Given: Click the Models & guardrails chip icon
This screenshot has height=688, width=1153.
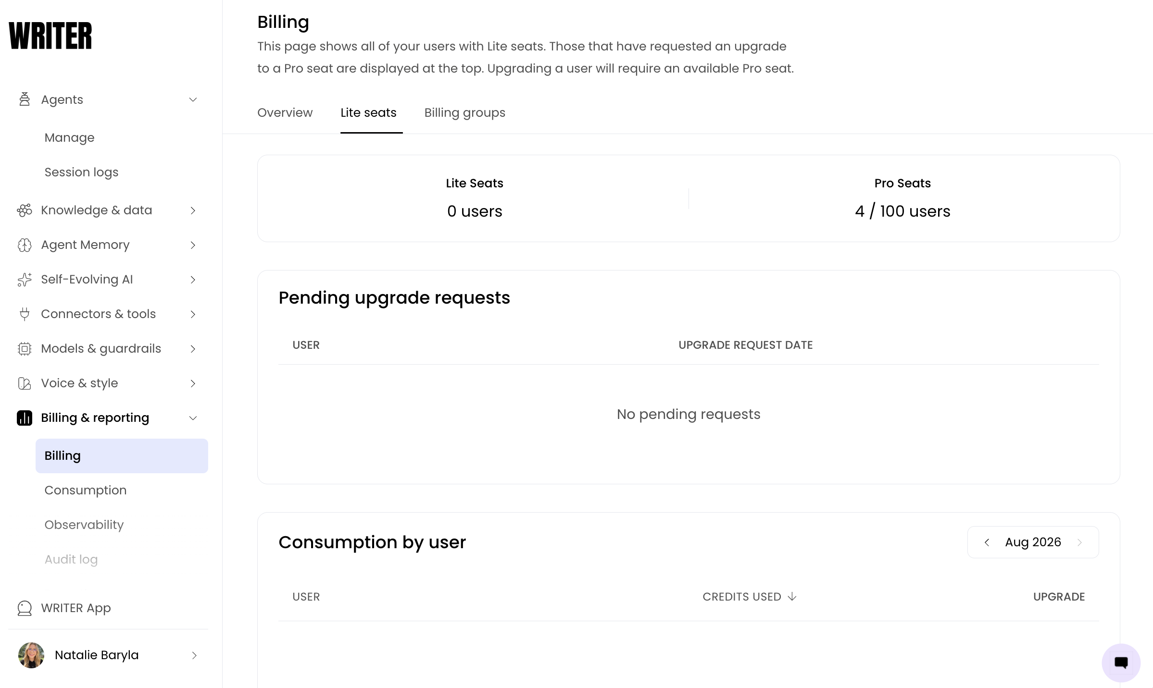Looking at the screenshot, I should pos(25,349).
